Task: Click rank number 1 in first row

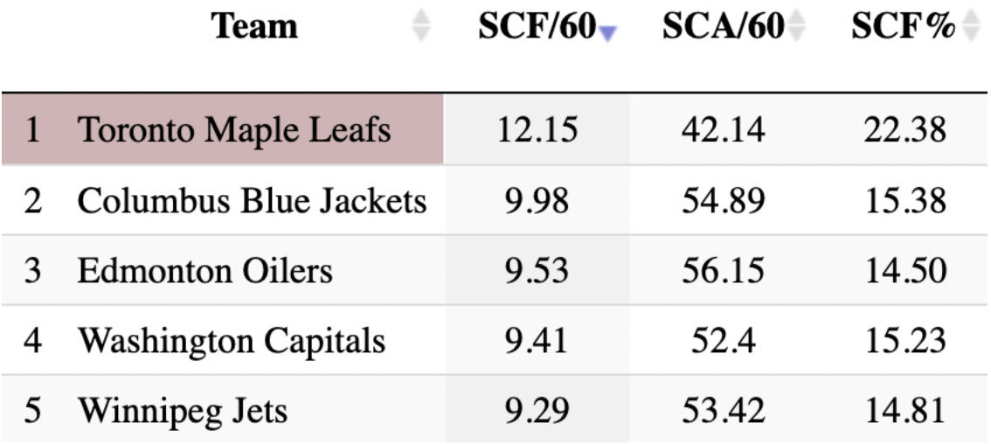Action: tap(32, 130)
